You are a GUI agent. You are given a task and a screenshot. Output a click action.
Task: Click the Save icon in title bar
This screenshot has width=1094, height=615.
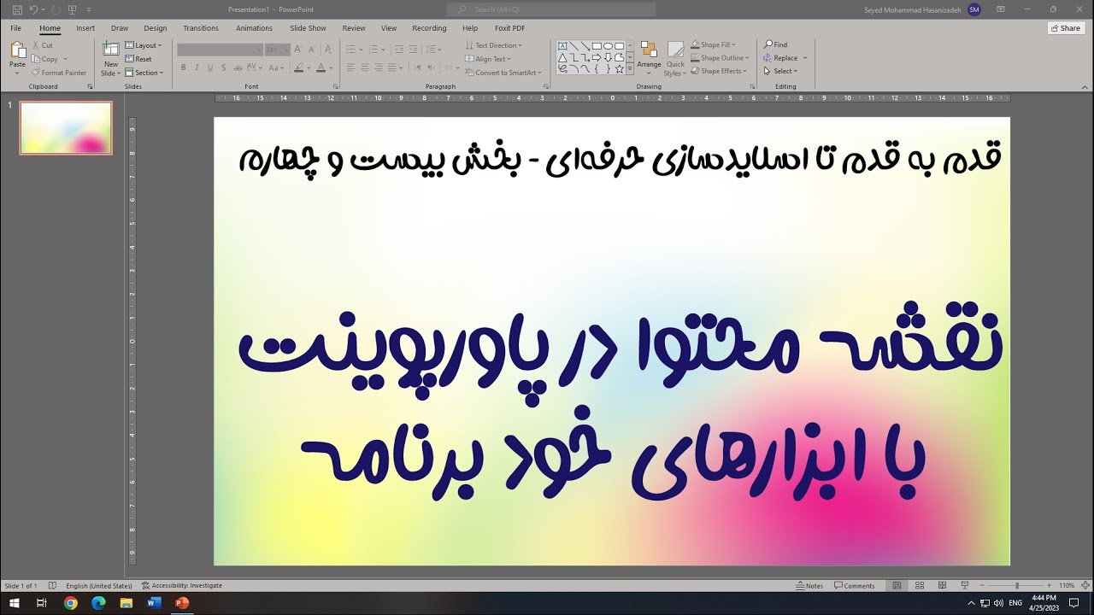click(x=17, y=9)
